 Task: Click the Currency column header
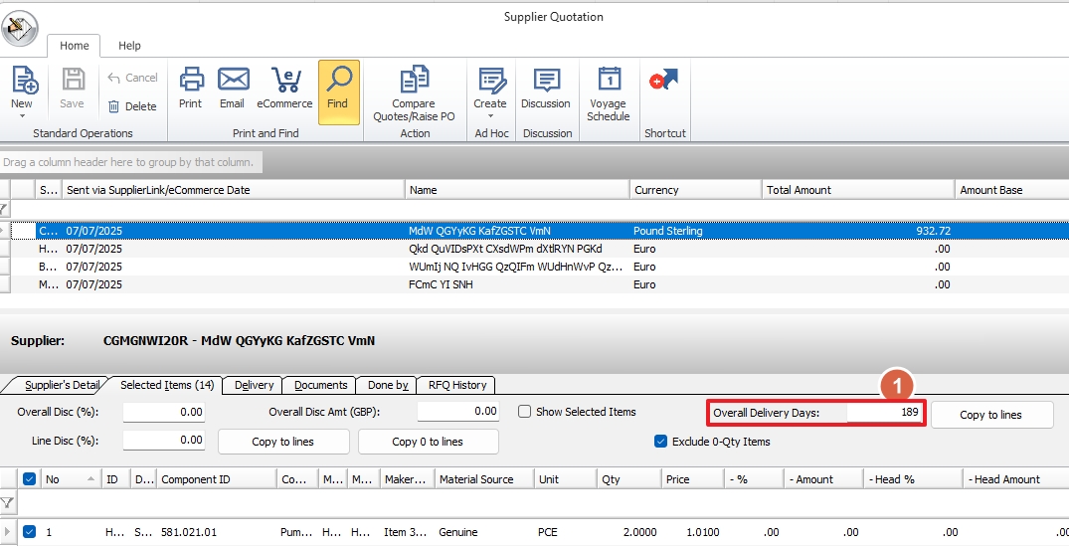click(695, 190)
